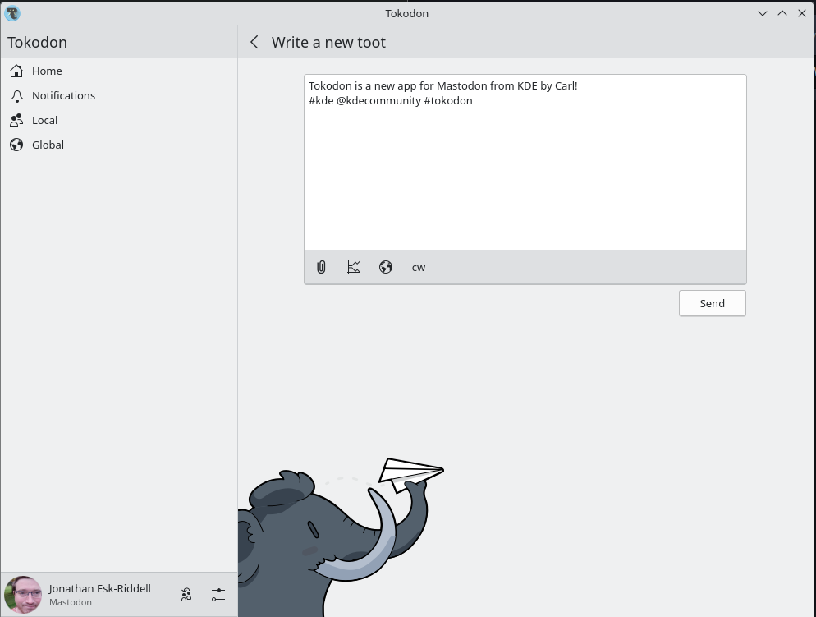Send the toot
The height and width of the screenshot is (617, 816).
tap(713, 303)
